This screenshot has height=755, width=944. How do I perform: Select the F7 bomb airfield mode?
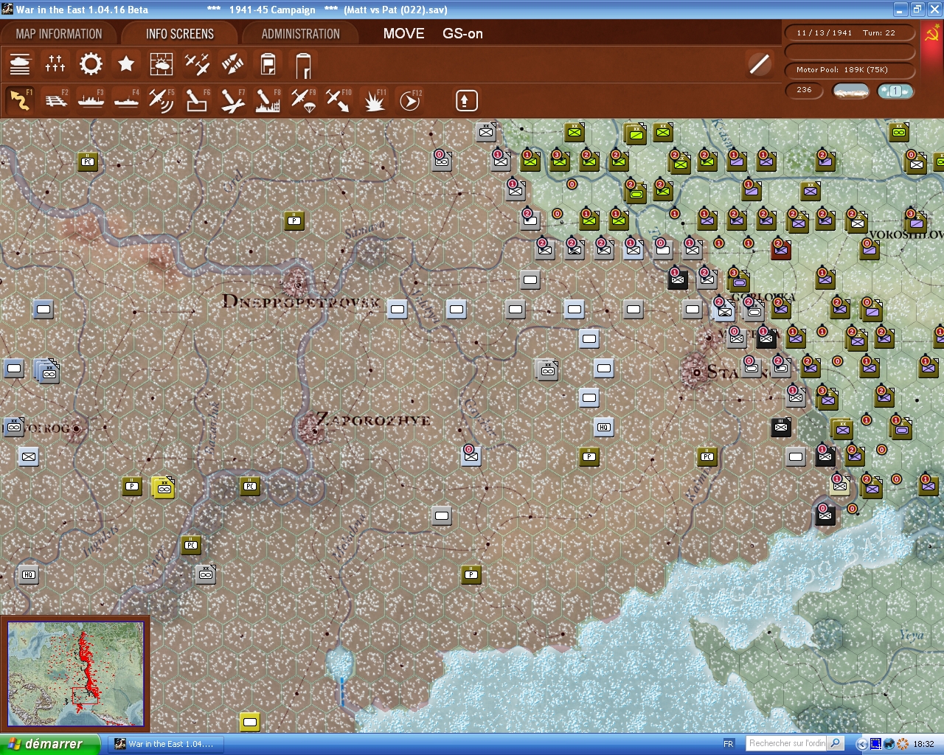coord(232,100)
